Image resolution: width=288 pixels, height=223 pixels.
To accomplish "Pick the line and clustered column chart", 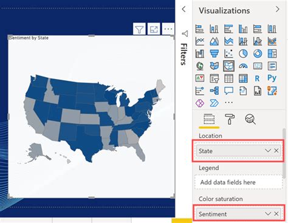I will 258,41.
